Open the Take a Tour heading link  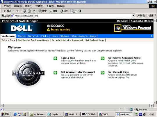pos(68,58)
